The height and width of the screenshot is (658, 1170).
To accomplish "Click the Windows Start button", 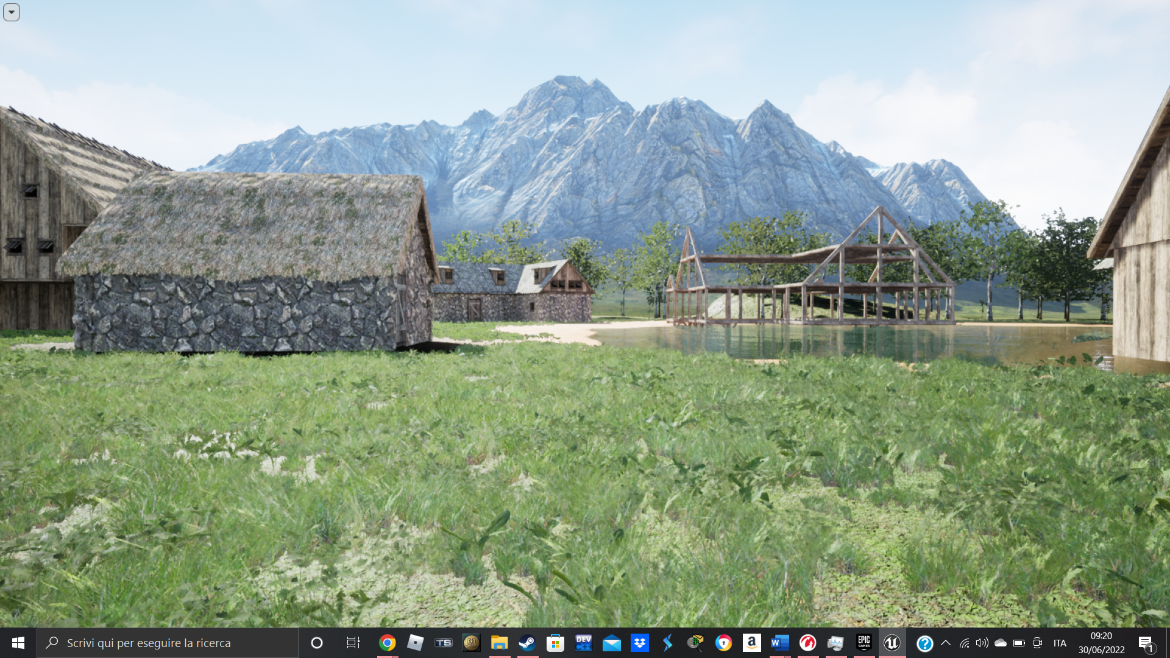I will (x=18, y=643).
